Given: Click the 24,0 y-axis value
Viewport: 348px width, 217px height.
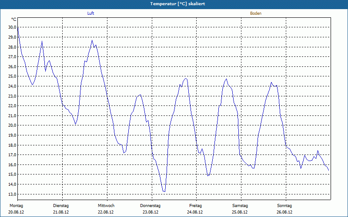Looking at the screenshot, I should click(x=12, y=86).
